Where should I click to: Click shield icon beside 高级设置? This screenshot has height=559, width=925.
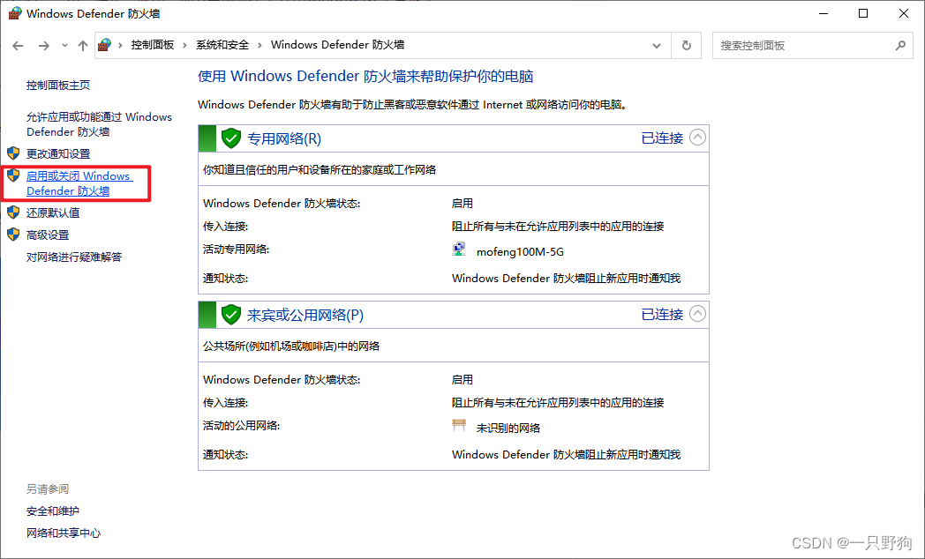tap(13, 235)
